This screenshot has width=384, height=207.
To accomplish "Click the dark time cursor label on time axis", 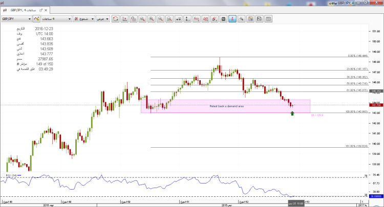I will [x=296, y=203].
